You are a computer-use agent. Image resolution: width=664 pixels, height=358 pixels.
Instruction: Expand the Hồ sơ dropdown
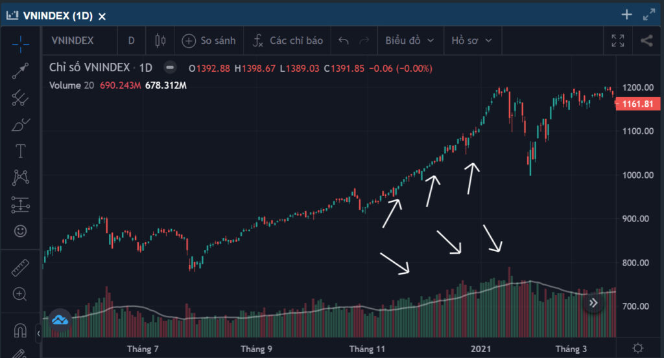click(472, 41)
